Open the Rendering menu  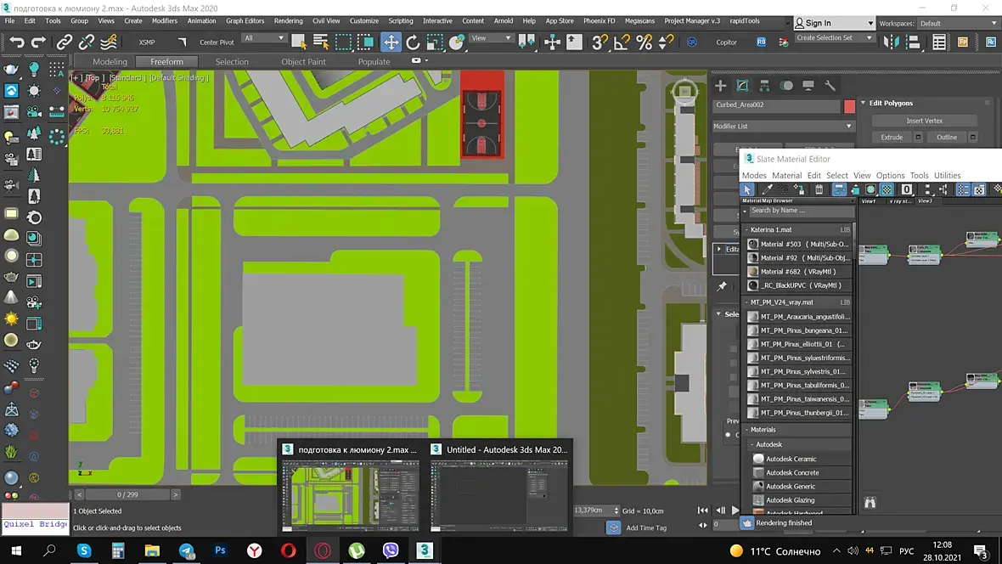[x=289, y=20]
